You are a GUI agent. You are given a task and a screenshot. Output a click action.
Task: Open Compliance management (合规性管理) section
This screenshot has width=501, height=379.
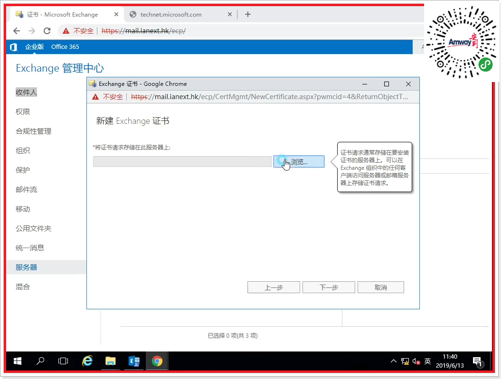tap(34, 131)
